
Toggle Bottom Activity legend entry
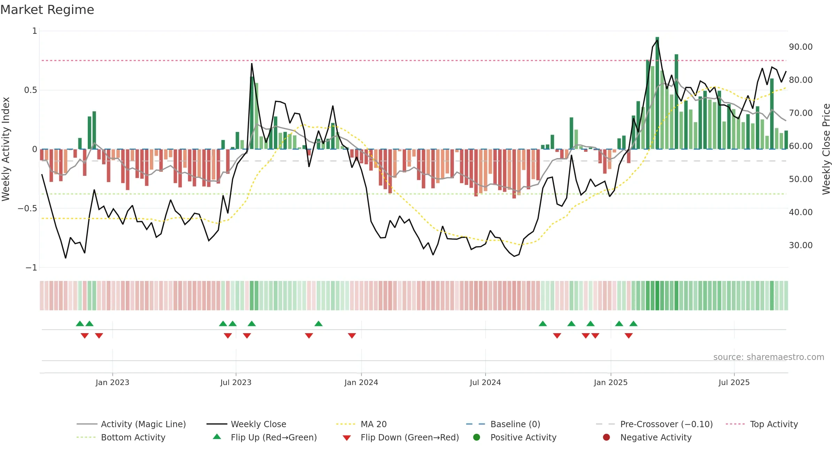pyautogui.click(x=121, y=437)
